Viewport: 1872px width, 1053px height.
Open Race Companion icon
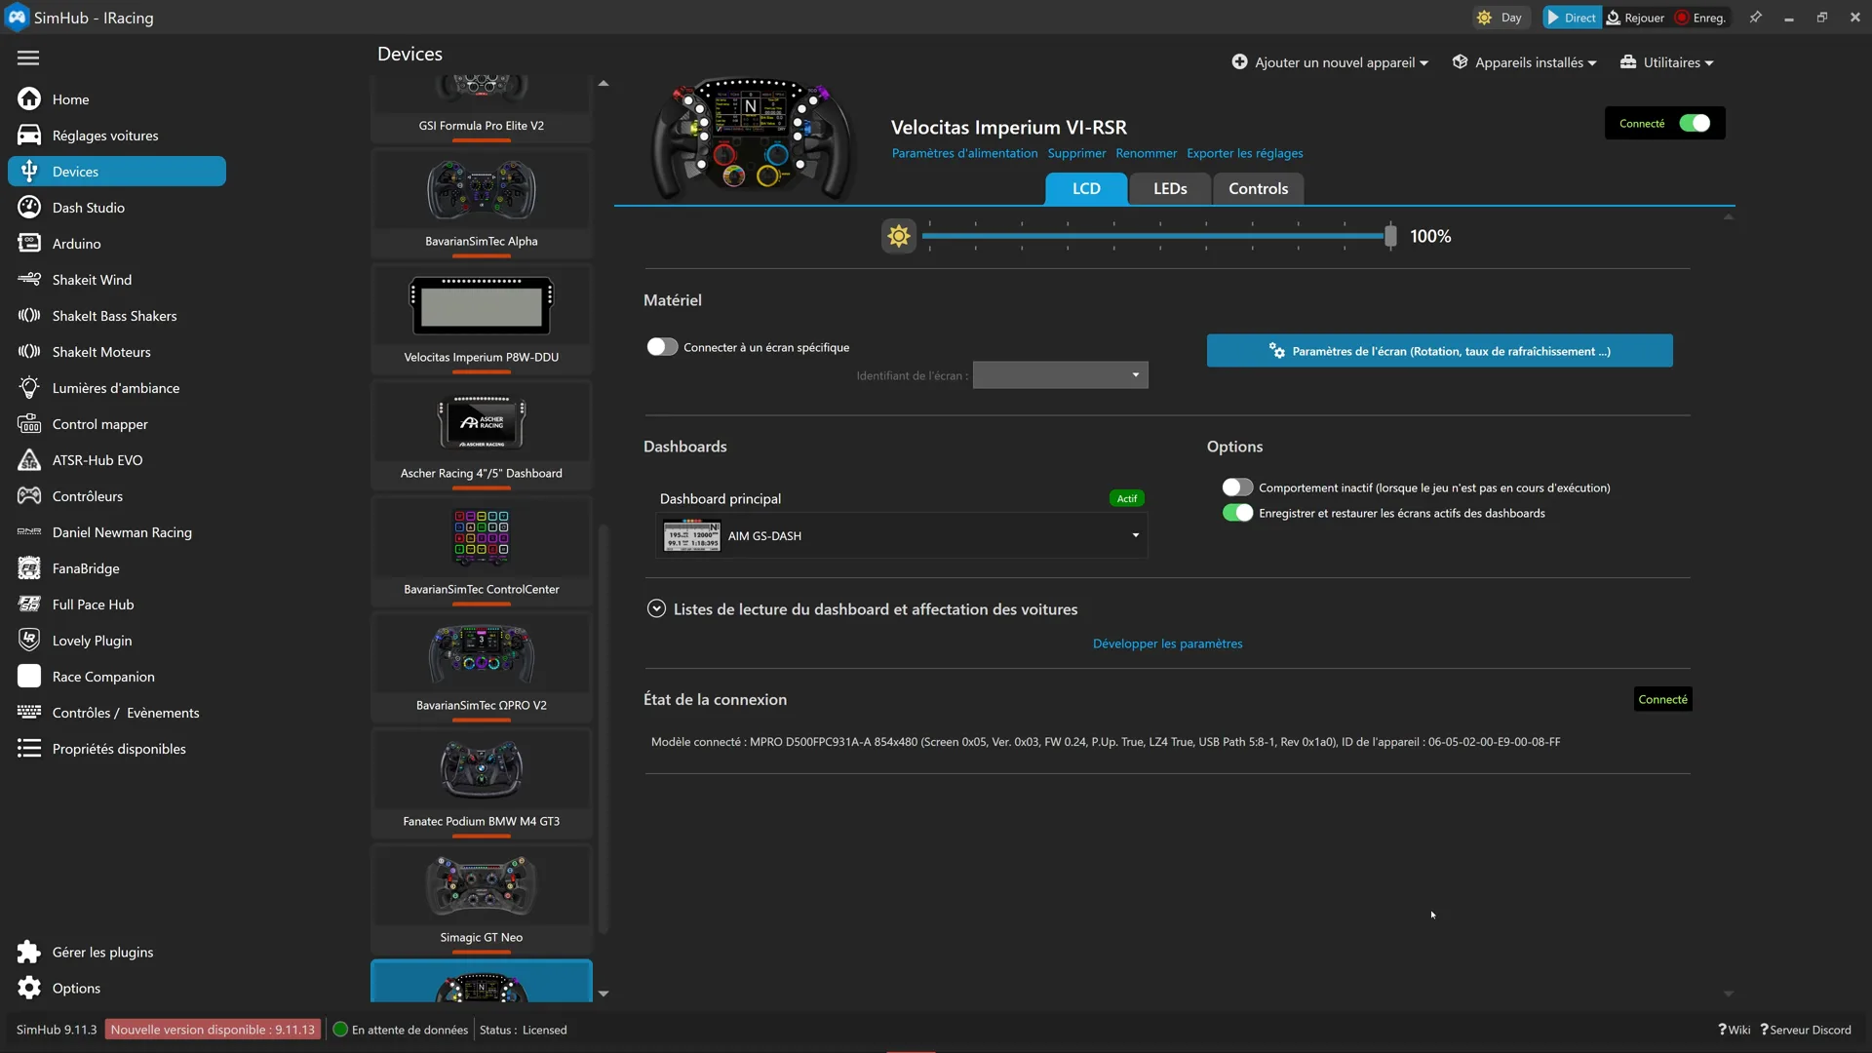[x=29, y=677]
